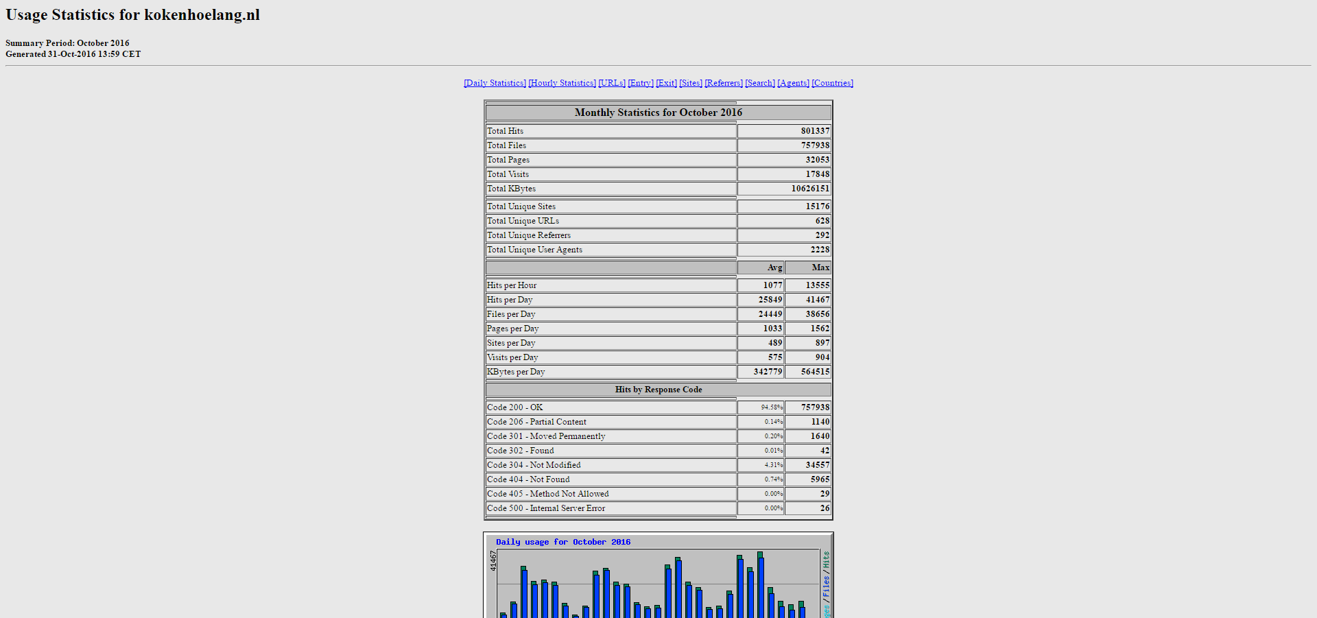The image size is (1317, 618).
Task: Select the Total Visits value 17848
Action: pos(817,174)
